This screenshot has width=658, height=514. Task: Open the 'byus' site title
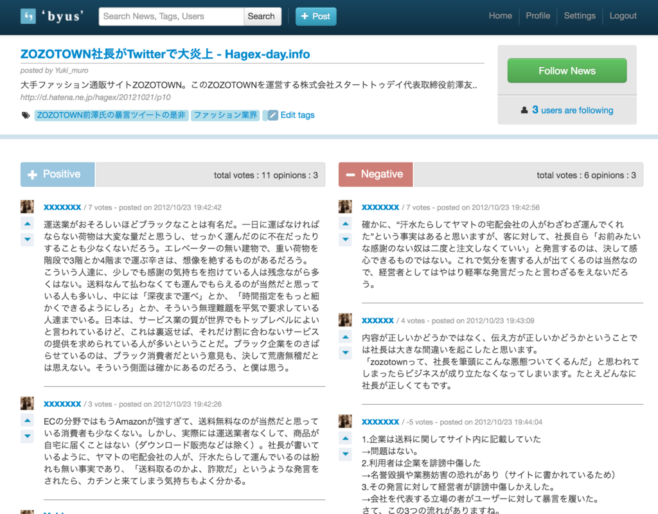[x=62, y=16]
